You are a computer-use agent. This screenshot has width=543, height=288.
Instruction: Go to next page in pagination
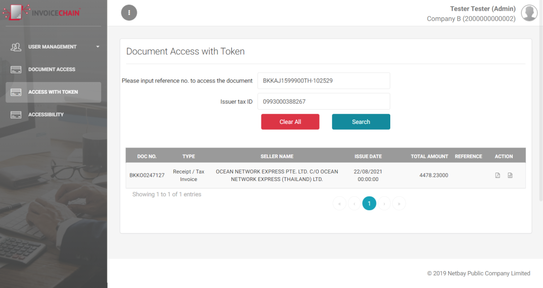click(x=384, y=204)
